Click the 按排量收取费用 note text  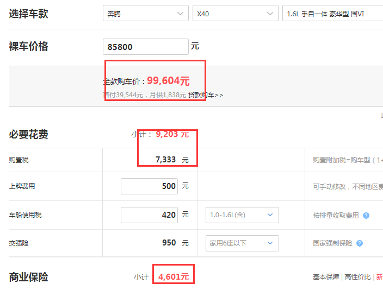tap(336, 216)
